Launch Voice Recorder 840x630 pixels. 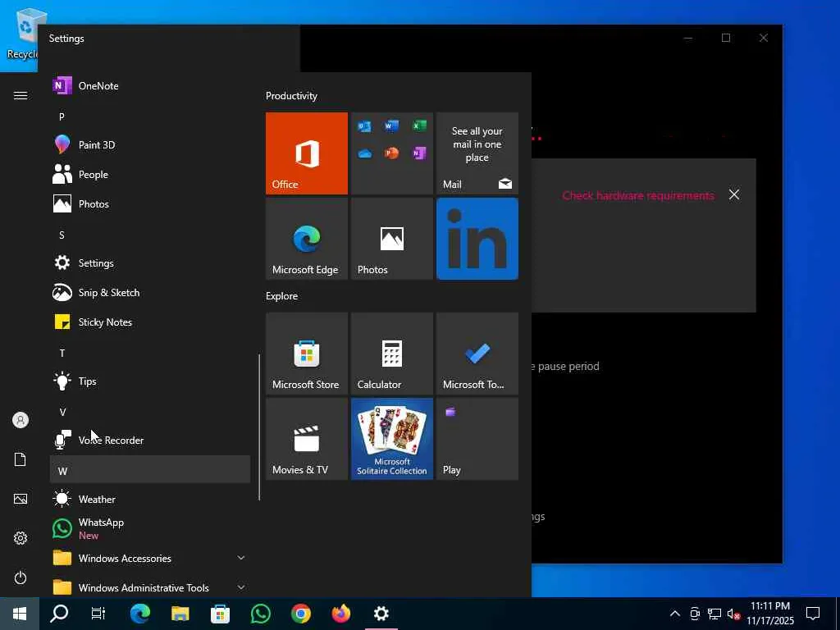coord(150,440)
